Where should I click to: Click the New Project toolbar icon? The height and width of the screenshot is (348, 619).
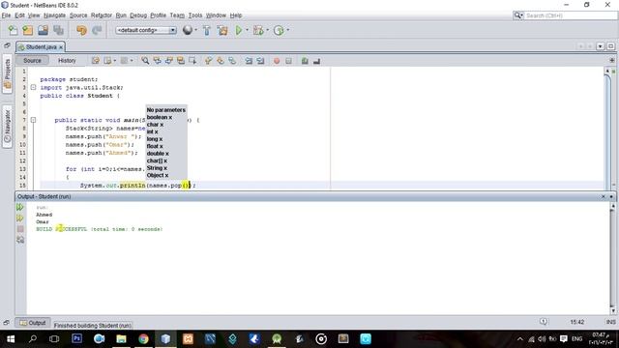coord(28,30)
